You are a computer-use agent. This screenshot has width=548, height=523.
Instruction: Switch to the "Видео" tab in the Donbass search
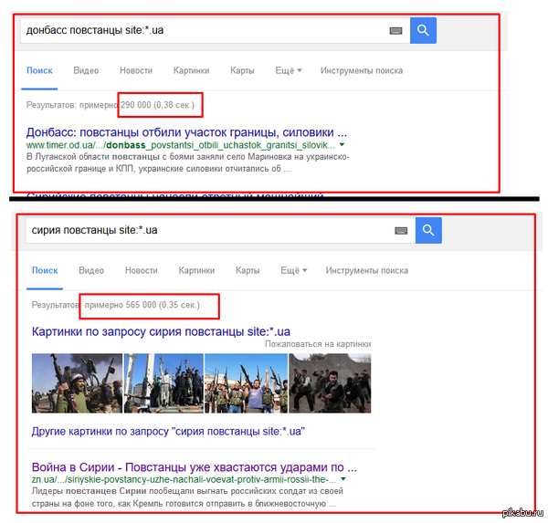coord(86,70)
